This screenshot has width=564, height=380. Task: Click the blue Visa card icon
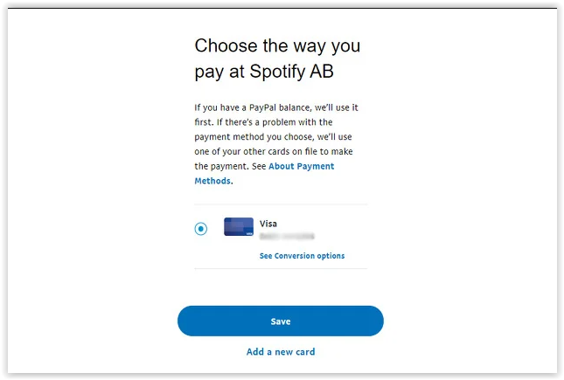[x=239, y=227]
